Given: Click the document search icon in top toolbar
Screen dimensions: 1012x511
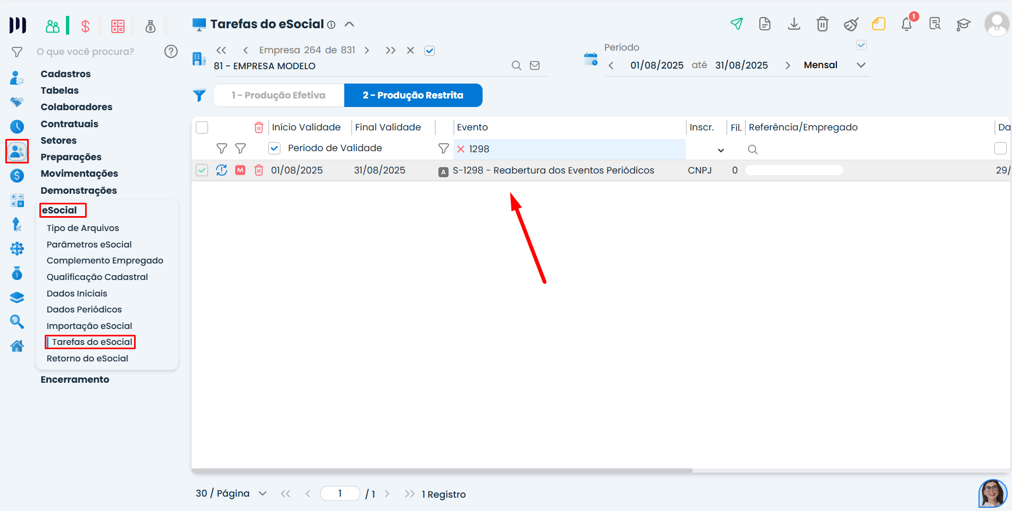Looking at the screenshot, I should tap(935, 24).
